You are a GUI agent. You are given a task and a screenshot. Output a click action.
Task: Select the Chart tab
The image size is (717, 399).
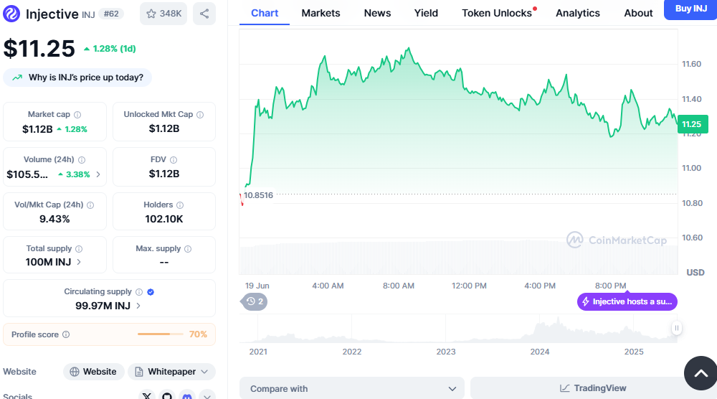coord(265,13)
